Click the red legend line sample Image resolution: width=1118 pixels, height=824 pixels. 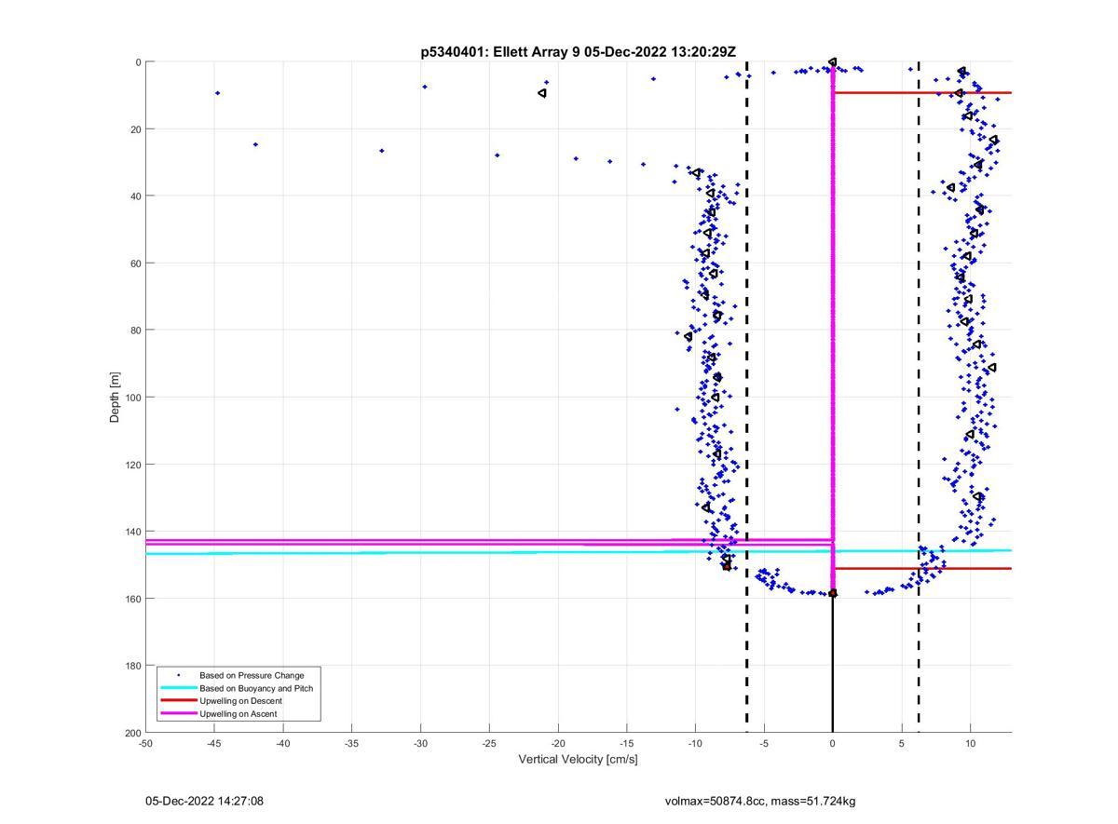click(x=179, y=700)
